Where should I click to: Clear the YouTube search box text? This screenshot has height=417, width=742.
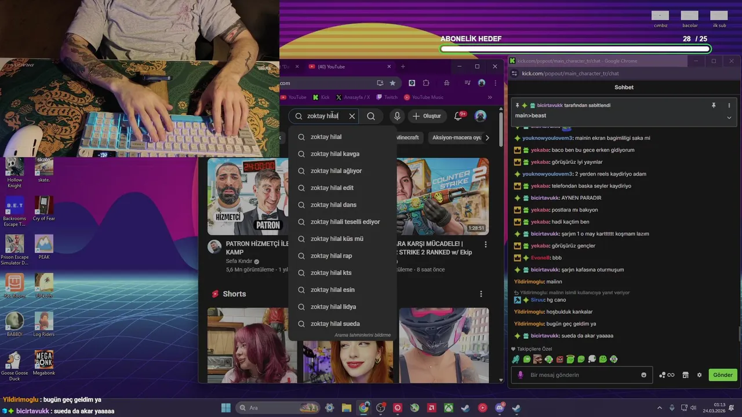[352, 116]
